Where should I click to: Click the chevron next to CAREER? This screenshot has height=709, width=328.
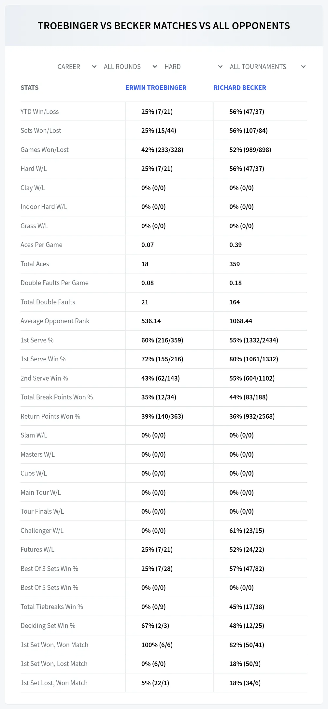[94, 67]
